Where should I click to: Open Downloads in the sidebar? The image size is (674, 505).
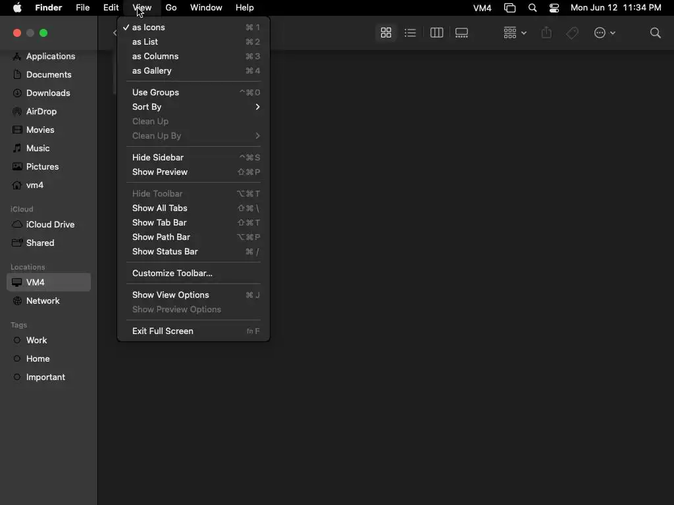pyautogui.click(x=49, y=93)
